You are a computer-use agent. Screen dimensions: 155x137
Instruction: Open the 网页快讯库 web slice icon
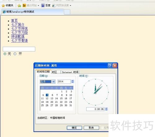(54, 6)
